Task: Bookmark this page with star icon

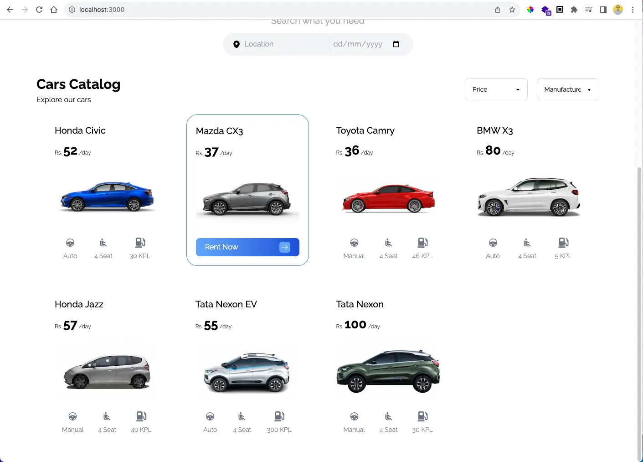Action: (x=512, y=10)
